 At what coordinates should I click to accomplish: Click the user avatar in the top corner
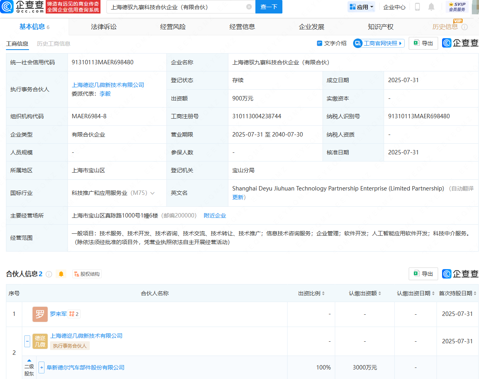(475, 7)
